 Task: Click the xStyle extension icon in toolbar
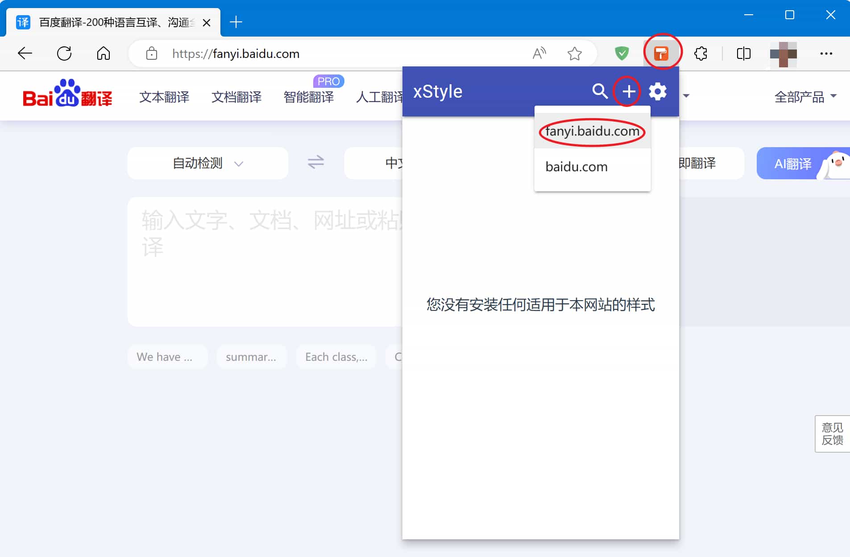pos(661,54)
